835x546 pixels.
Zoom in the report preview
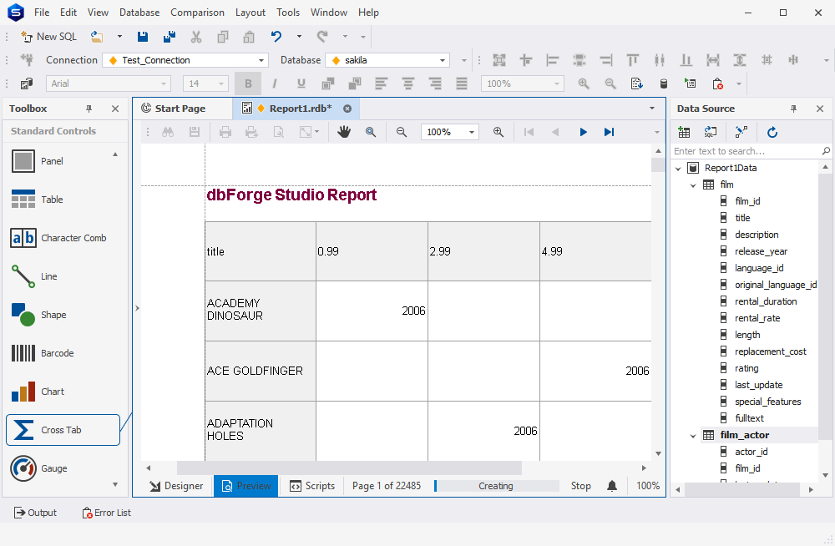pyautogui.click(x=498, y=132)
